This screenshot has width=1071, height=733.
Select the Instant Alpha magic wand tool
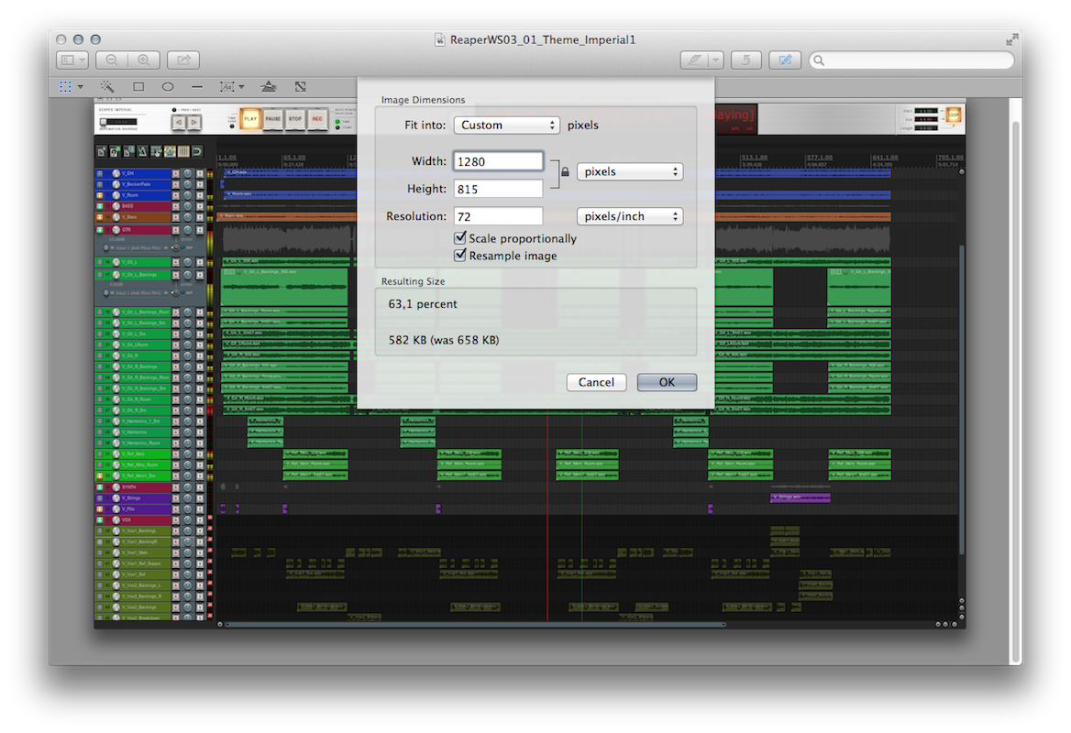(107, 87)
